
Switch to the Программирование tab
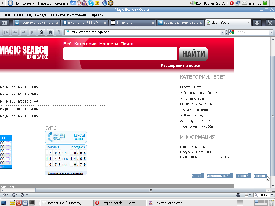[37, 23]
